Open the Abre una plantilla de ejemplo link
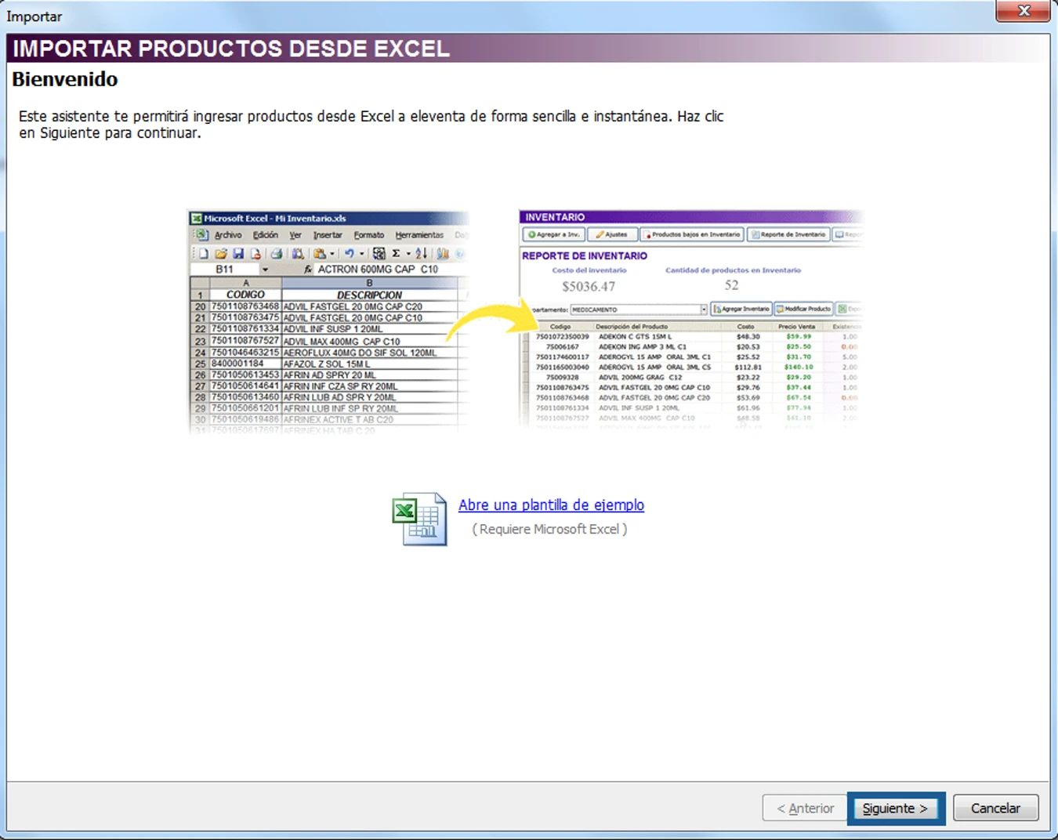The image size is (1058, 840). pyautogui.click(x=550, y=505)
